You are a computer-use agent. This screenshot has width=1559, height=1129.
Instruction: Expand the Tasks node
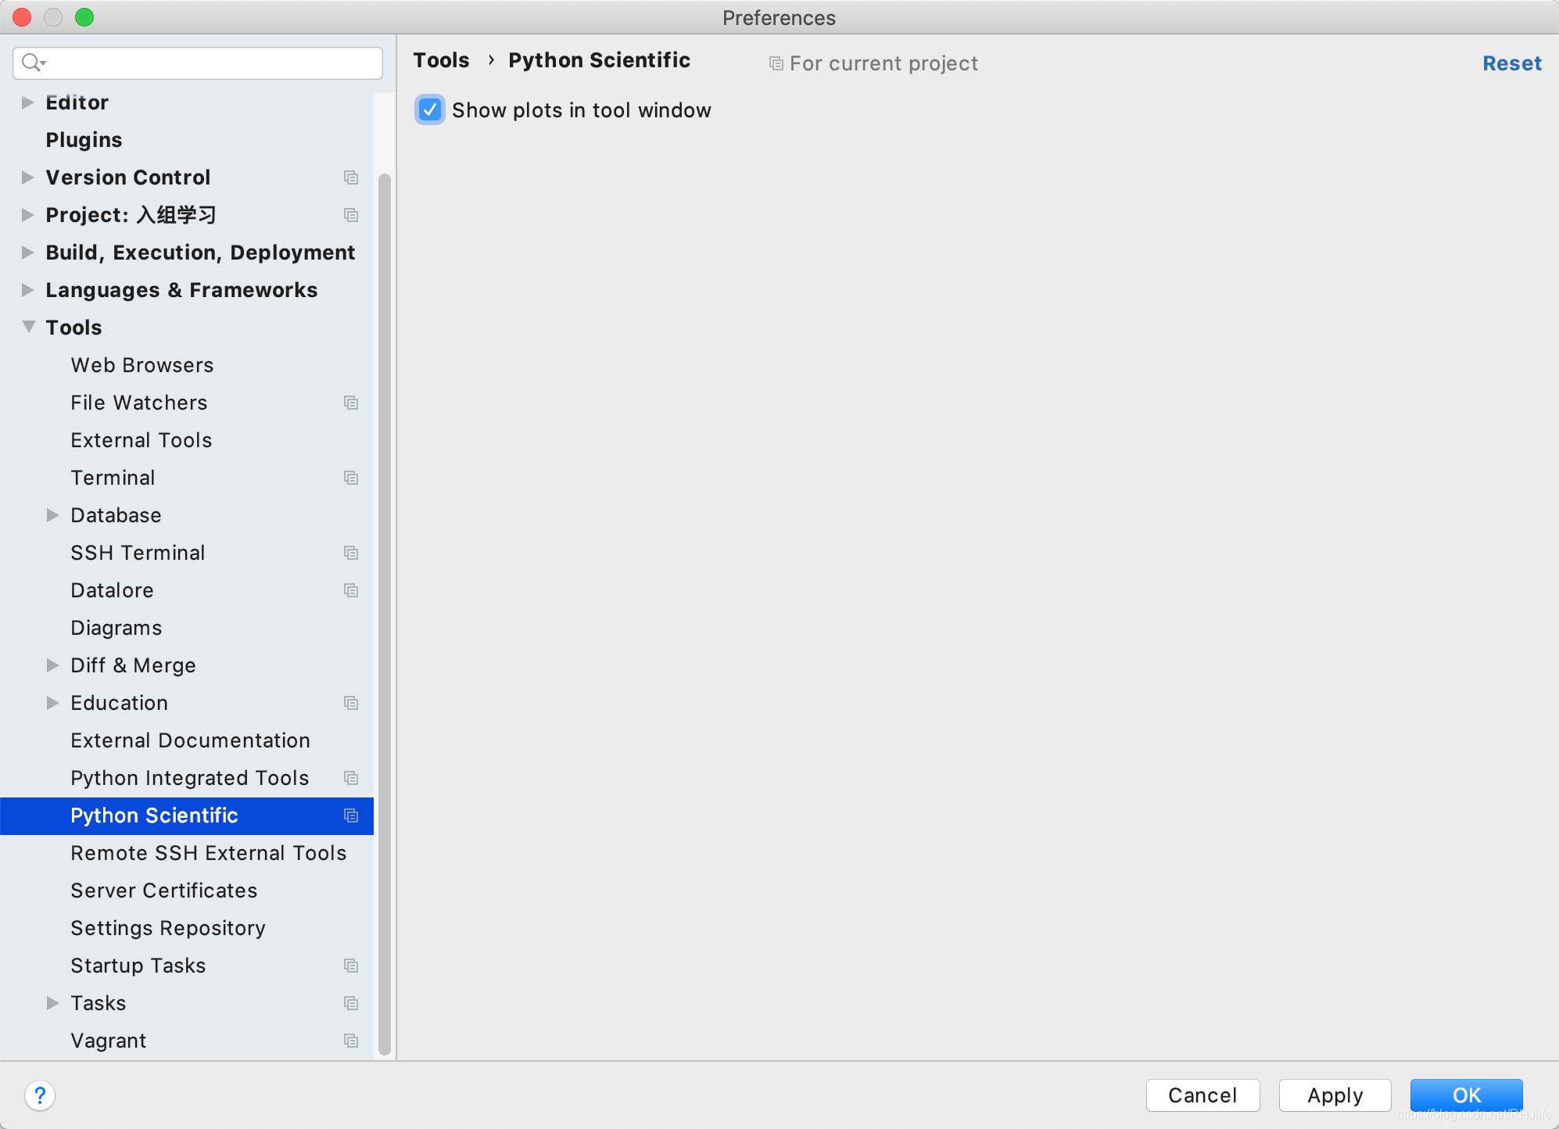coord(53,1003)
